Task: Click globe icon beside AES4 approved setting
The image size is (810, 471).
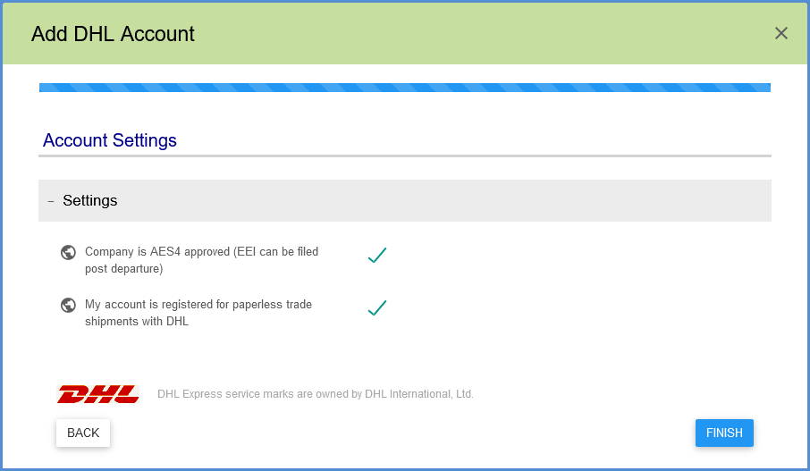Action: pos(68,253)
